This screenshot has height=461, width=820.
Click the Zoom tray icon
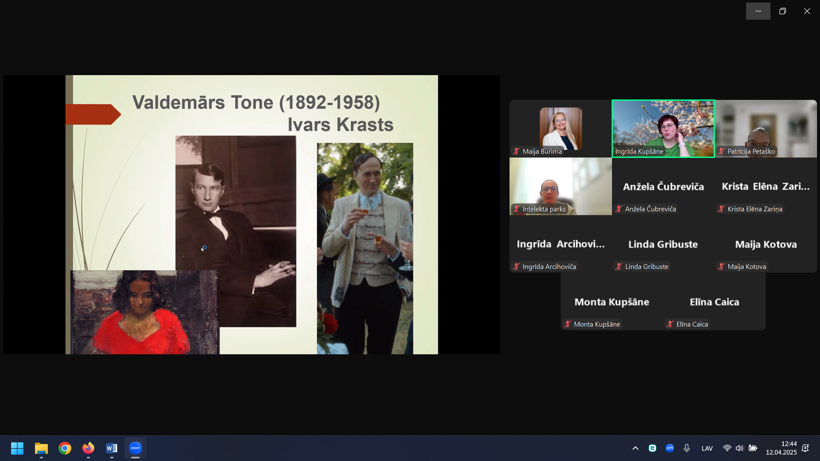pyautogui.click(x=669, y=448)
